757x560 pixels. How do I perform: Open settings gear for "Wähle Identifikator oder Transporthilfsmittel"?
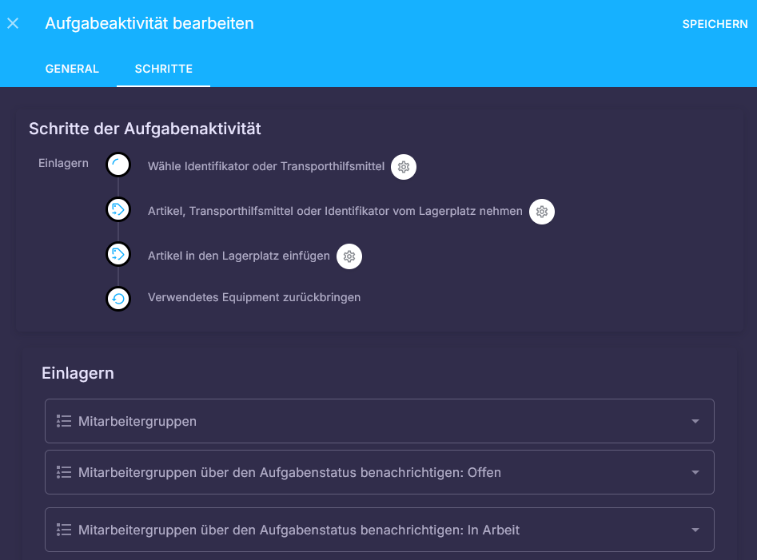404,167
